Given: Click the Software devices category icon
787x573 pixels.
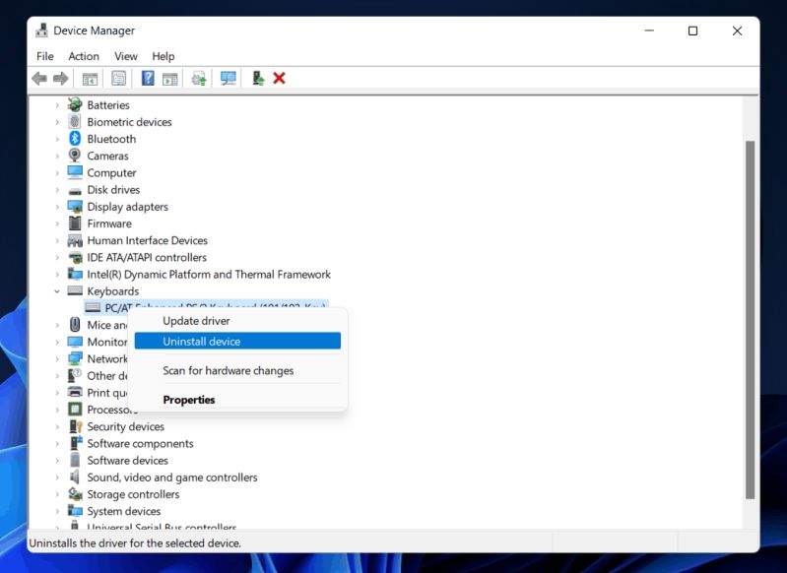Looking at the screenshot, I should (x=75, y=460).
